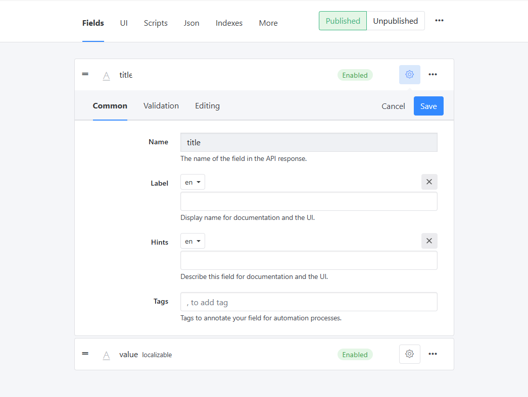Screen dimensions: 528x397
Task: Click the 'value' field name
Action: click(x=129, y=355)
